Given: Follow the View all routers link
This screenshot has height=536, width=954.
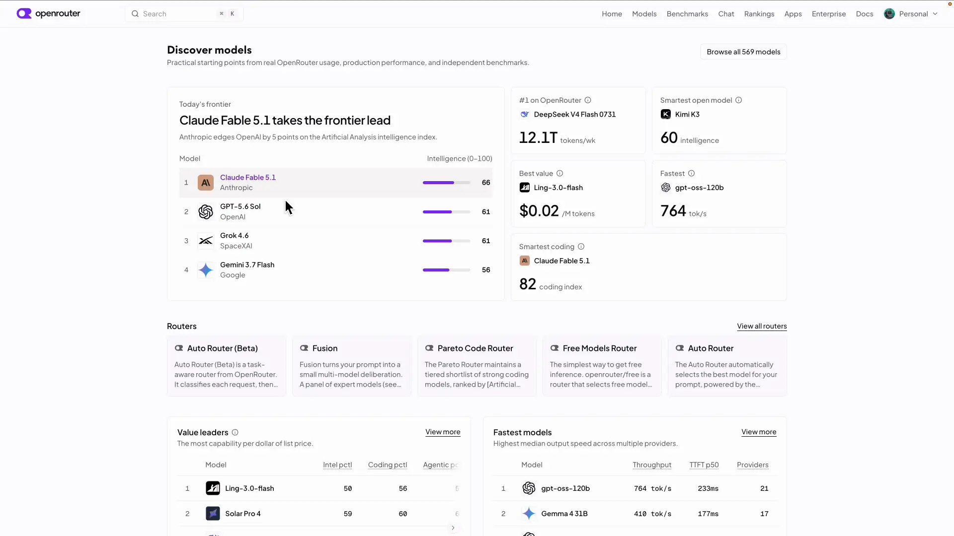Looking at the screenshot, I should pos(762,326).
